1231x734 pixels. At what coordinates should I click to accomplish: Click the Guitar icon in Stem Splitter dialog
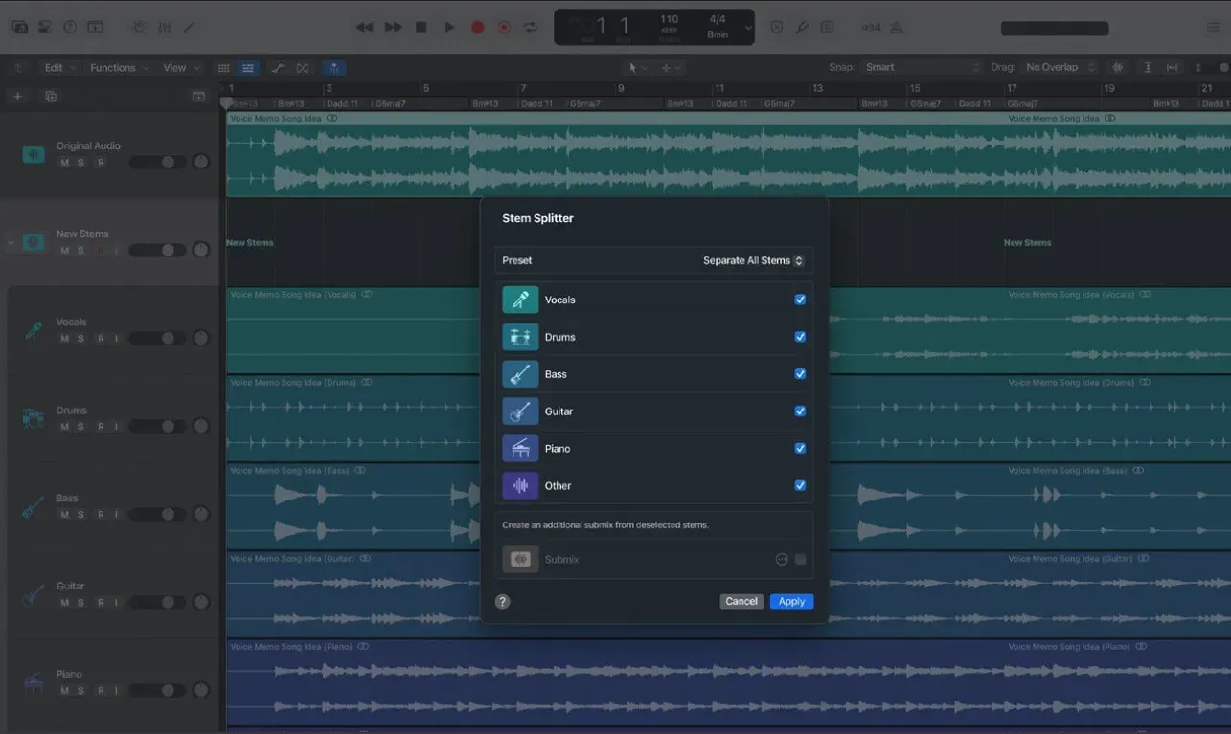520,411
